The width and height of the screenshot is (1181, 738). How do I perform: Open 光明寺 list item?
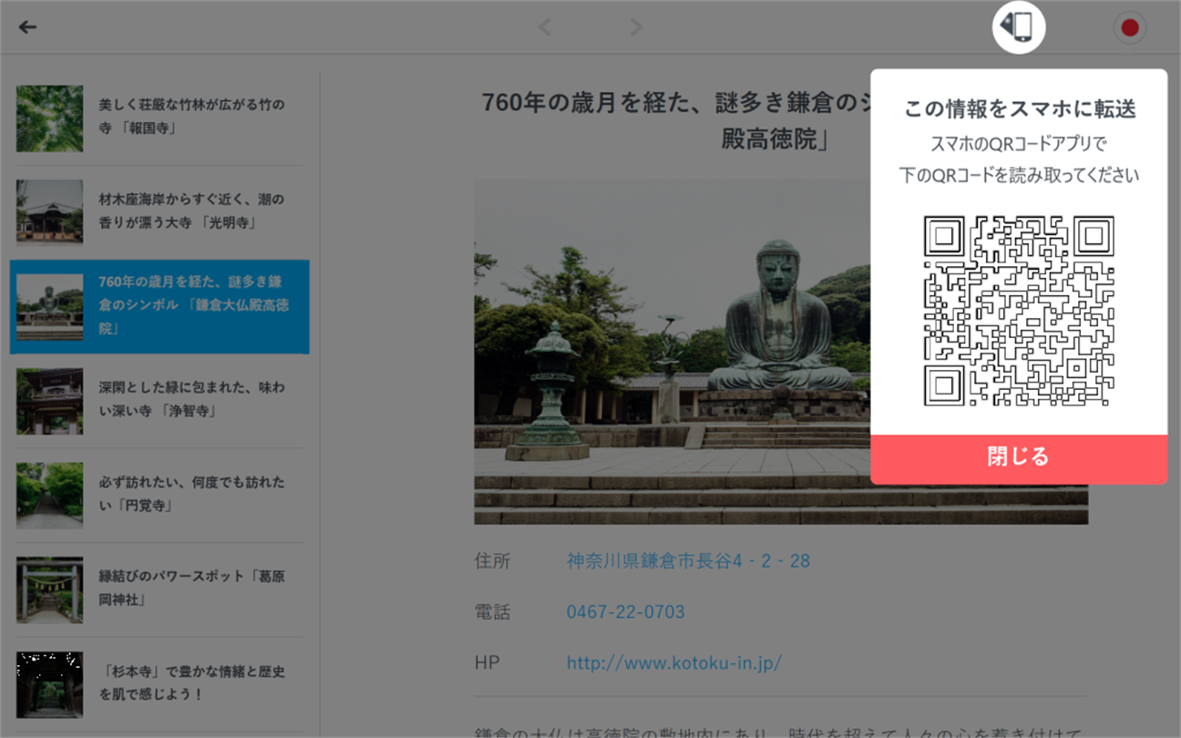pyautogui.click(x=159, y=211)
